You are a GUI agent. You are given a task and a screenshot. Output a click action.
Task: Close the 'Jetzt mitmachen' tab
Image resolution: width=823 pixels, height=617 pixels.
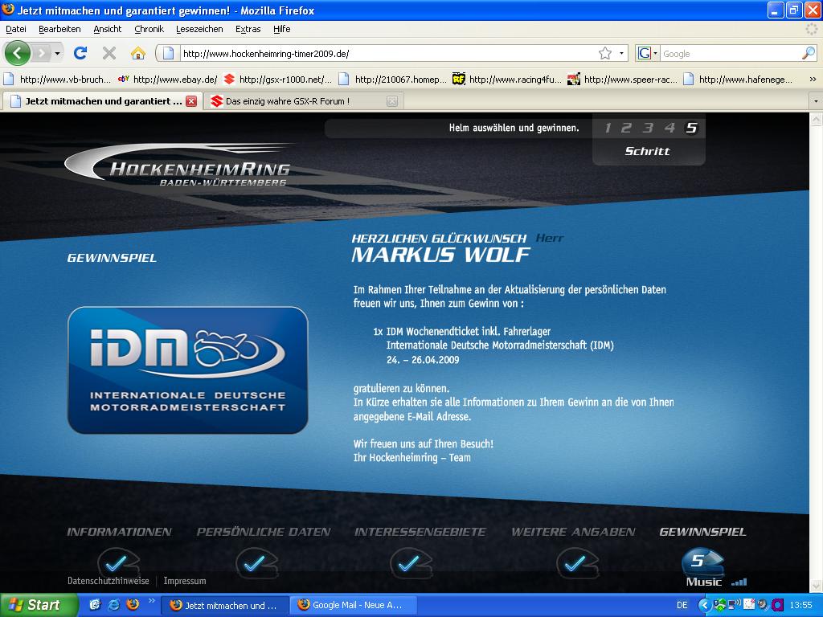pos(191,101)
